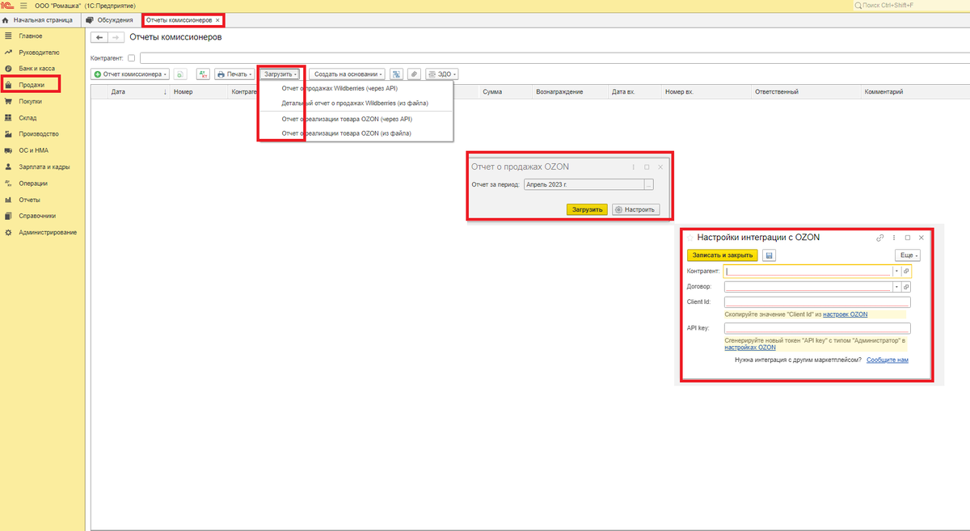Sort by the Комментарий column header
970x531 pixels.
coord(884,92)
